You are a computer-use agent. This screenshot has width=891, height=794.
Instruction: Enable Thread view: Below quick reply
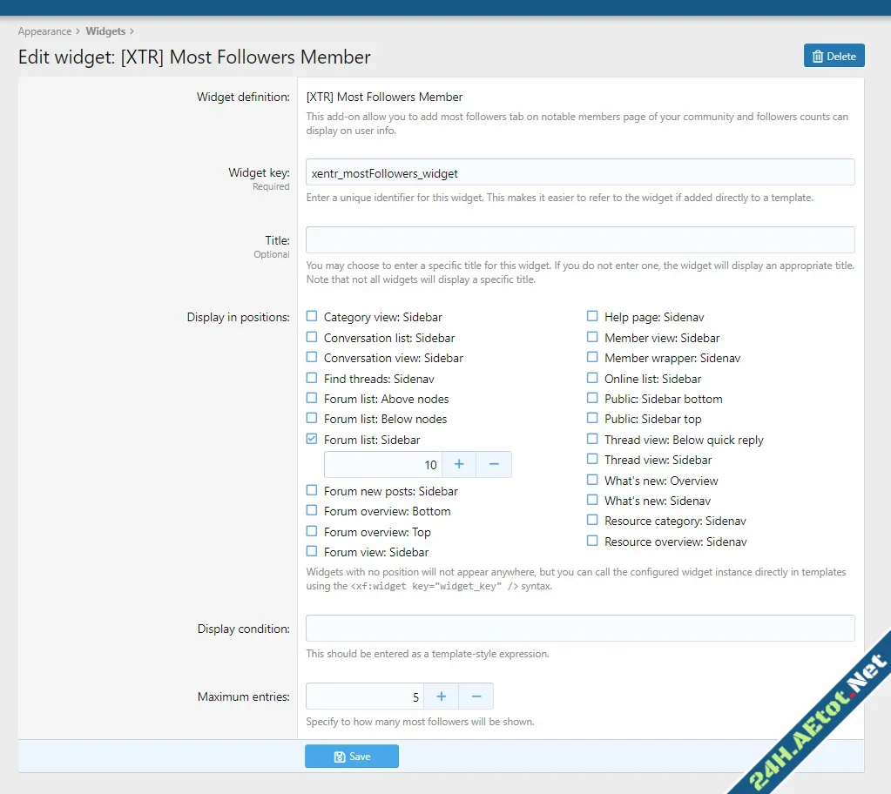(592, 440)
